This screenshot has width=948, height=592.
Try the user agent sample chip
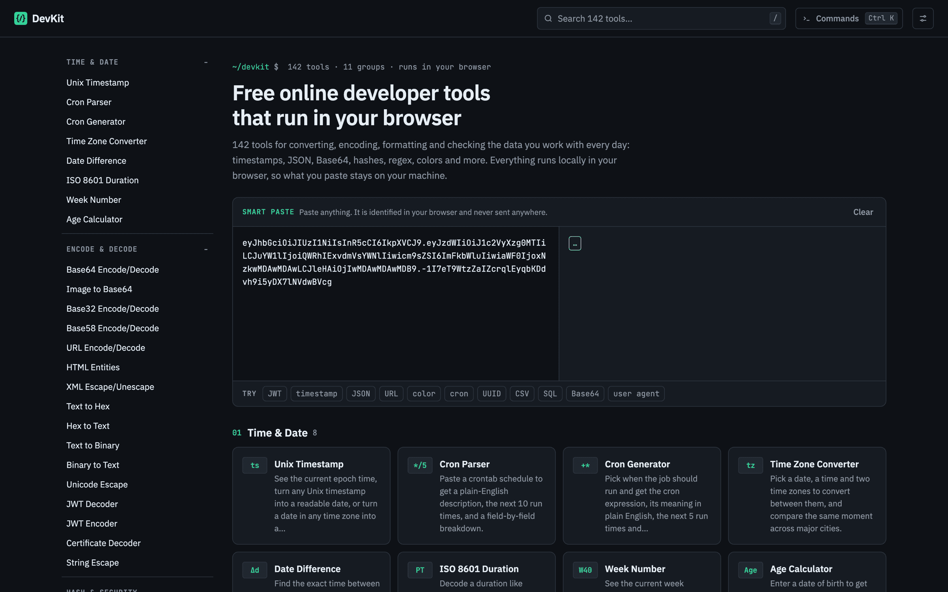[636, 393]
